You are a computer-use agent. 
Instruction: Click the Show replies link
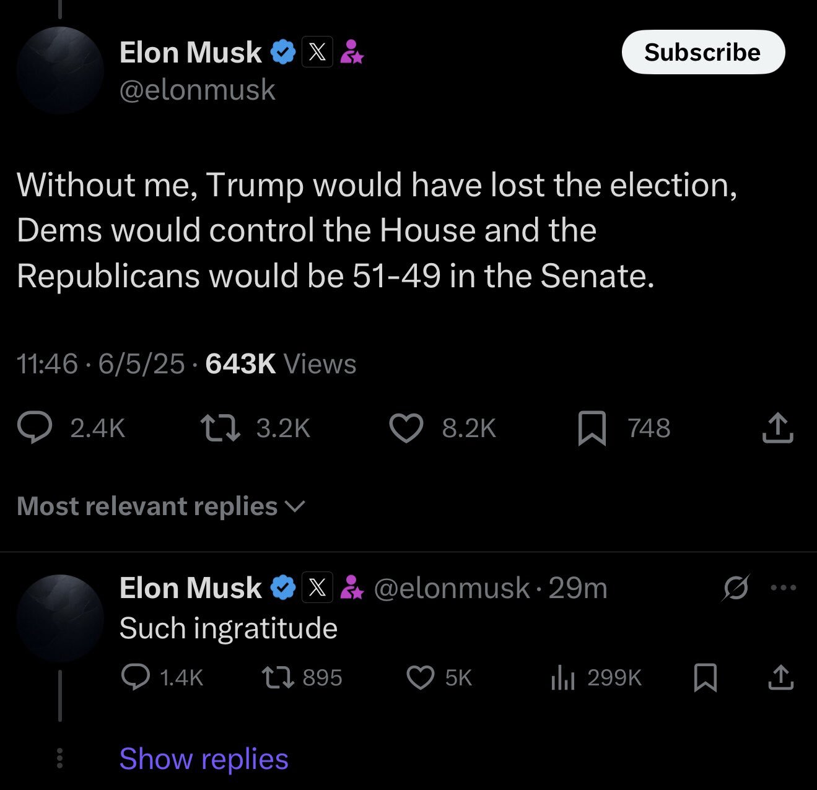[x=204, y=759]
